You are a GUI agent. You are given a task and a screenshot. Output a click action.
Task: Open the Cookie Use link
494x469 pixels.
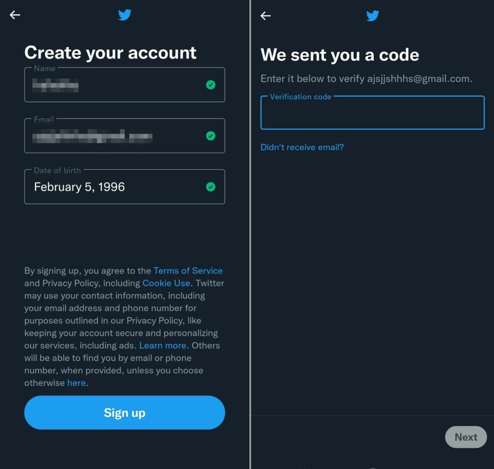point(166,283)
